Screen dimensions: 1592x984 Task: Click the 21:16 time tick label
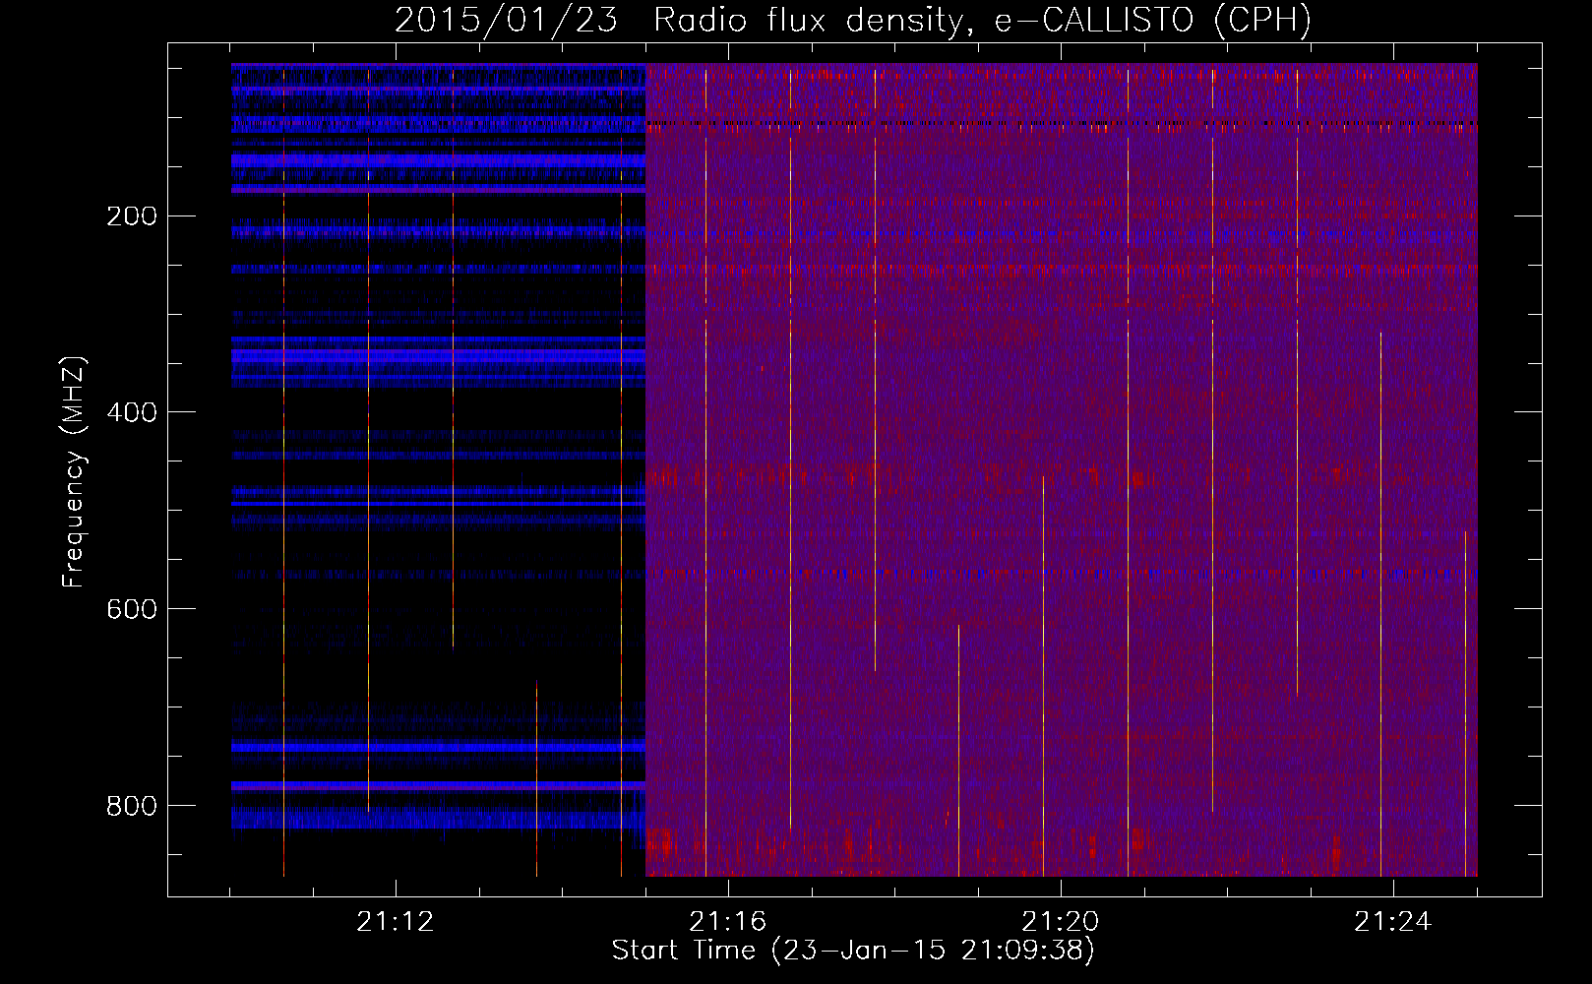[728, 922]
